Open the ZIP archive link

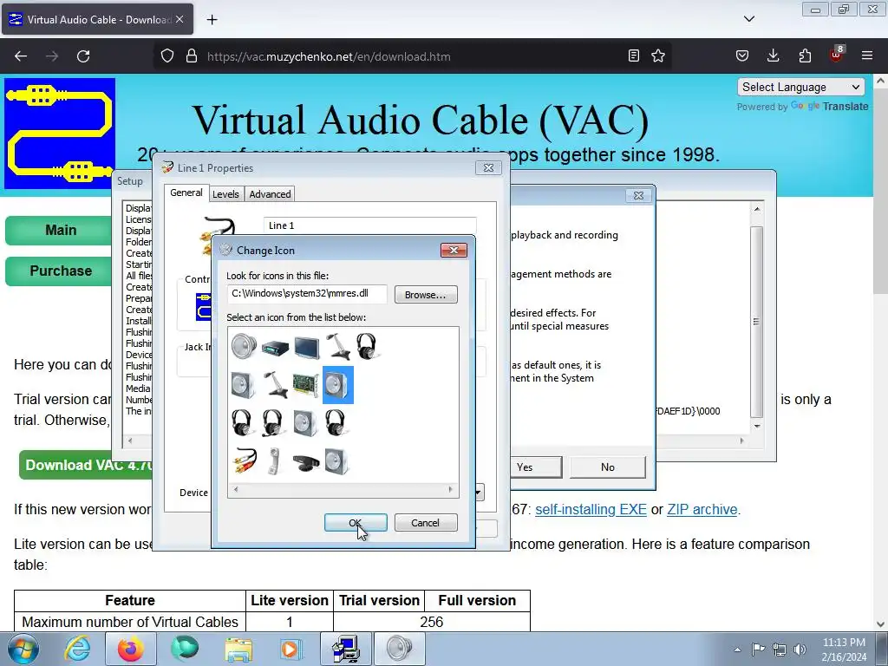(x=702, y=509)
